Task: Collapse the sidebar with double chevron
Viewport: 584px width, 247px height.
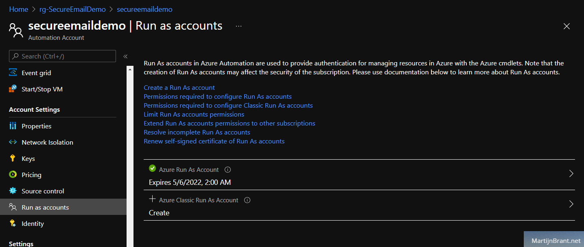Action: tap(125, 56)
